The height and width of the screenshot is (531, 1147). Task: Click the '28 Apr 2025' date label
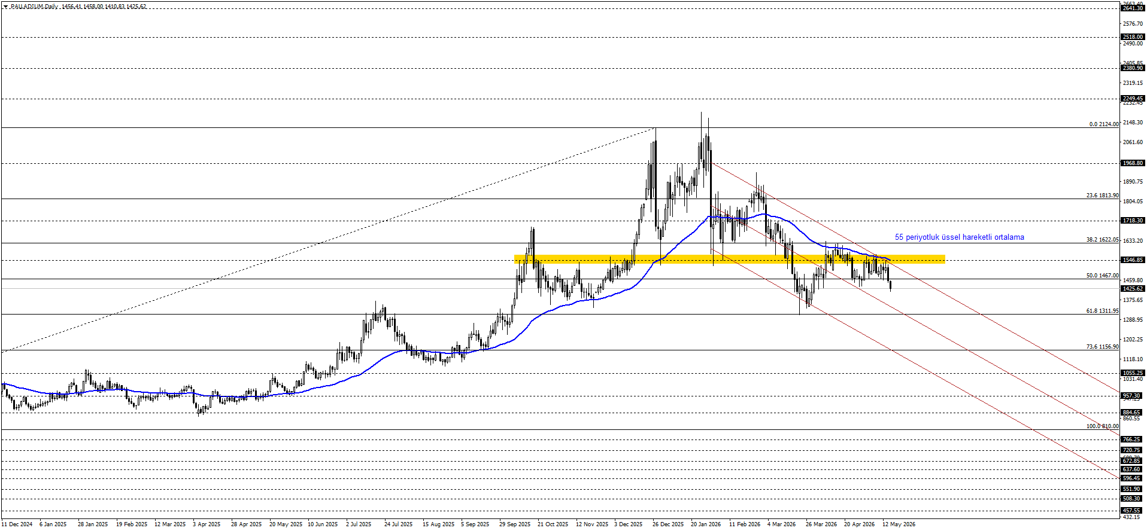[247, 524]
